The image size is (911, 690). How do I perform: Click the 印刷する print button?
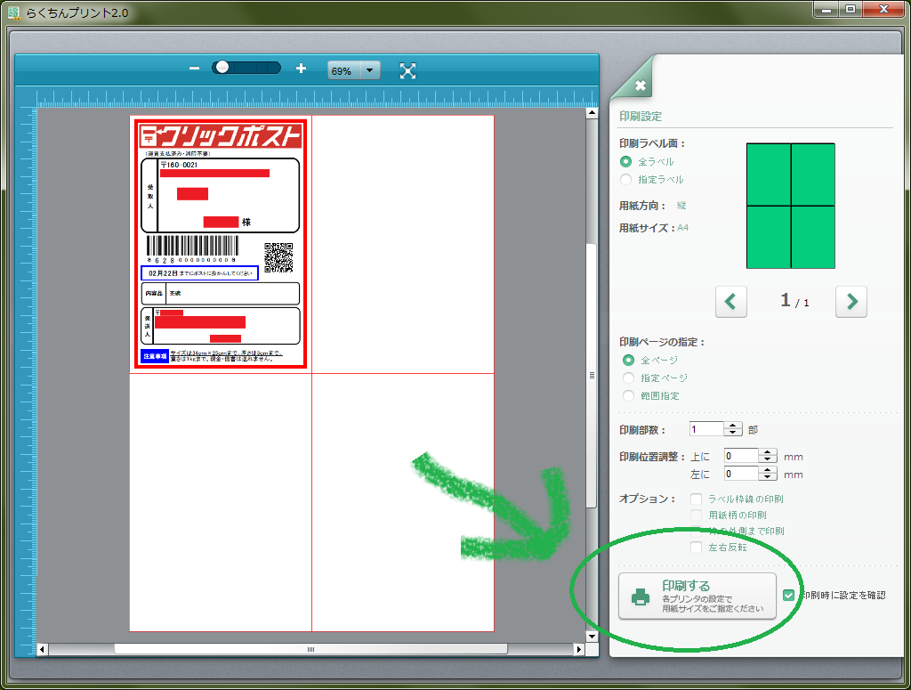point(697,597)
